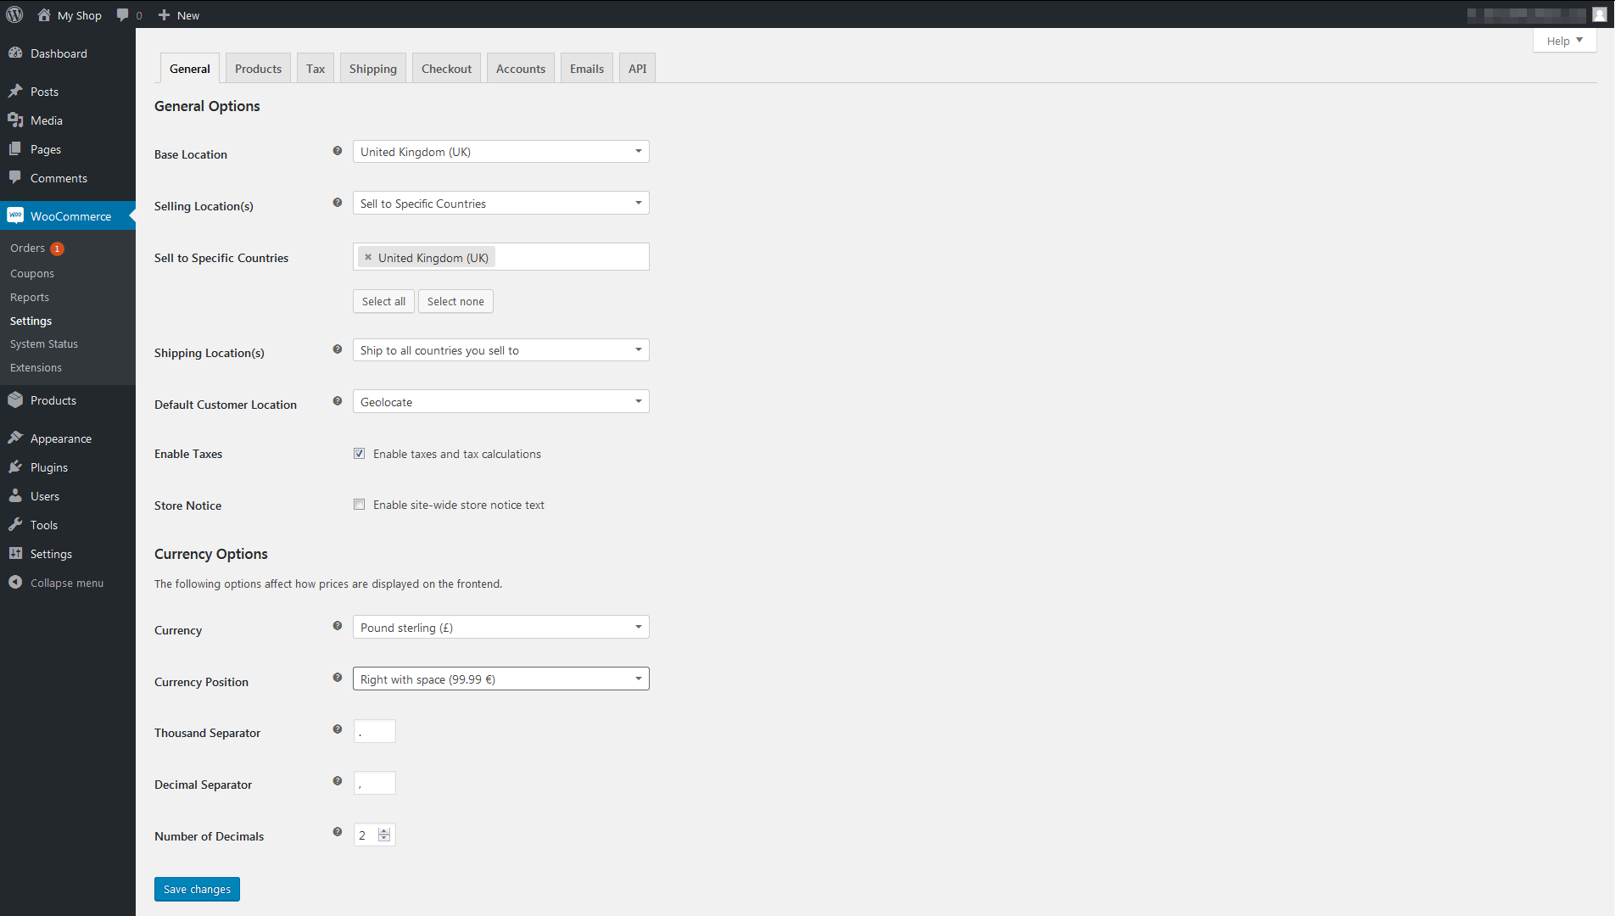Screen dimensions: 1615x916
Task: Show help tip for Default Customer Location
Action: pos(338,401)
